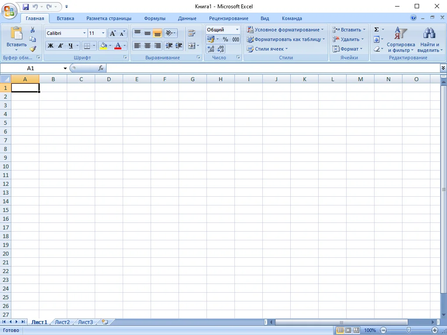The width and height of the screenshot is (447, 335).
Task: Click the Copy icon in clipboard group
Action: pyautogui.click(x=32, y=39)
